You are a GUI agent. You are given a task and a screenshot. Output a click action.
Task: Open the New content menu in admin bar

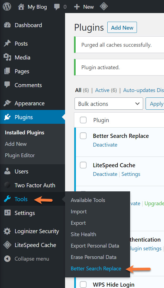coord(84,7)
